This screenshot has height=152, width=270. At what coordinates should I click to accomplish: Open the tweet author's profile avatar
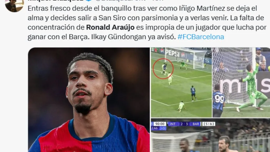pyautogui.click(x=14, y=5)
